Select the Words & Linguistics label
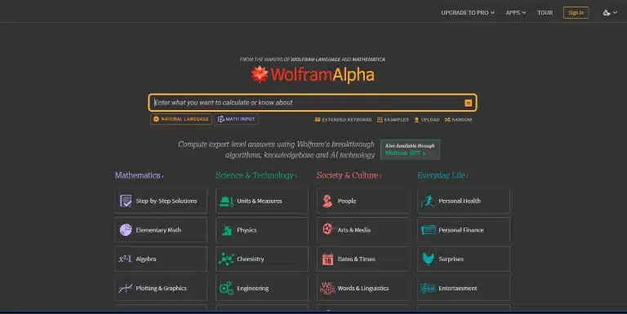 pos(363,288)
